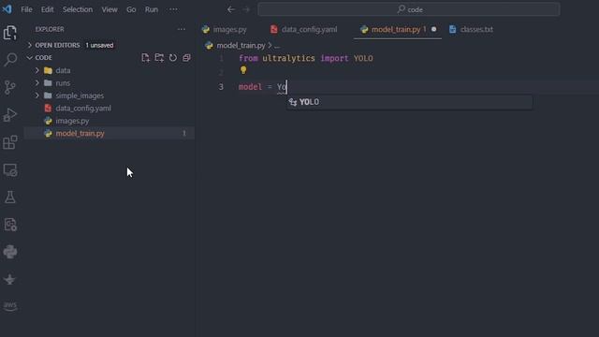Open the Run and Debug view
The height and width of the screenshot is (337, 599).
click(10, 114)
